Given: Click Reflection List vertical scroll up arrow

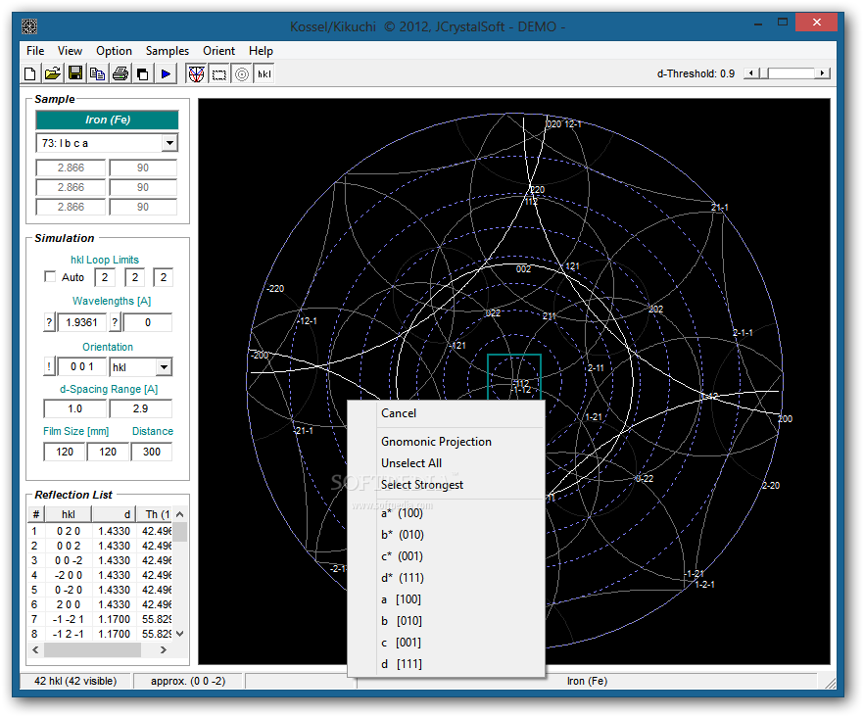Looking at the screenshot, I should pos(179,514).
